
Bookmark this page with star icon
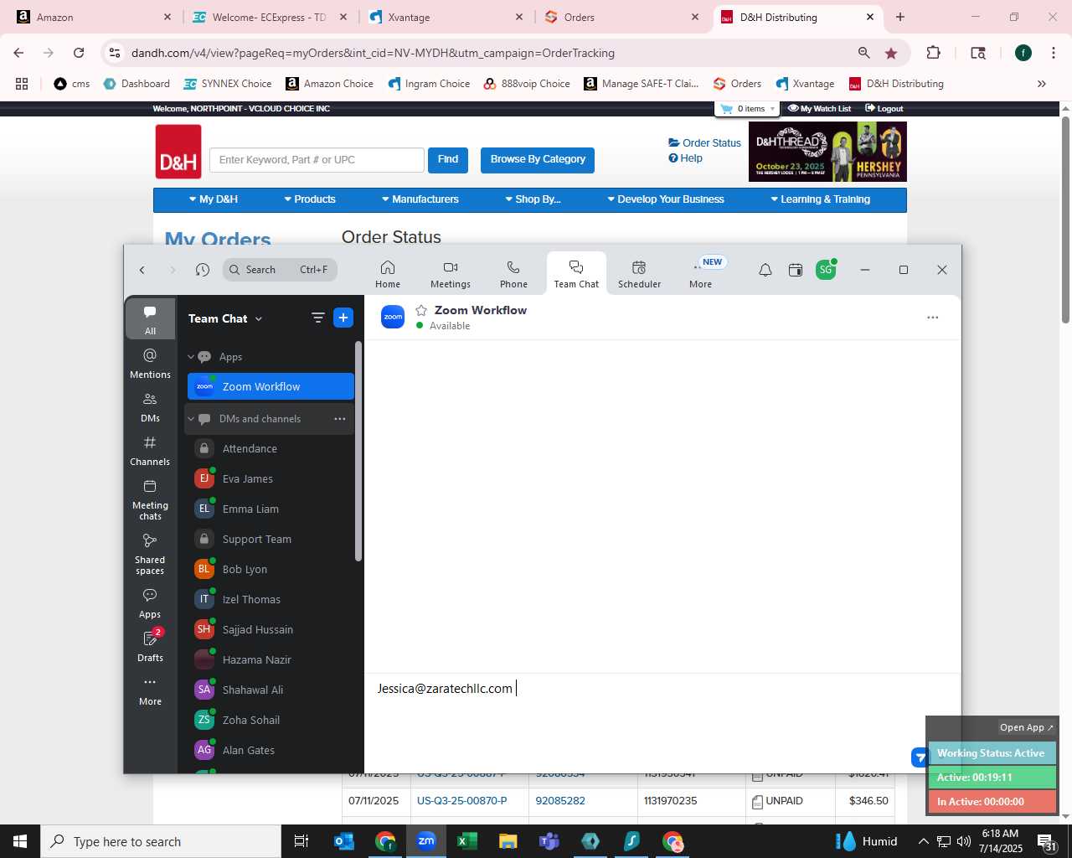pyautogui.click(x=891, y=53)
